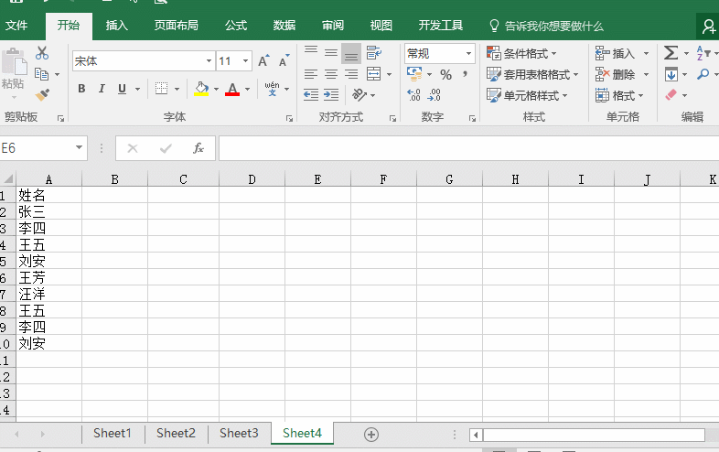Click horizontal scrollbar left arrow
719x452 pixels.
tap(476, 435)
